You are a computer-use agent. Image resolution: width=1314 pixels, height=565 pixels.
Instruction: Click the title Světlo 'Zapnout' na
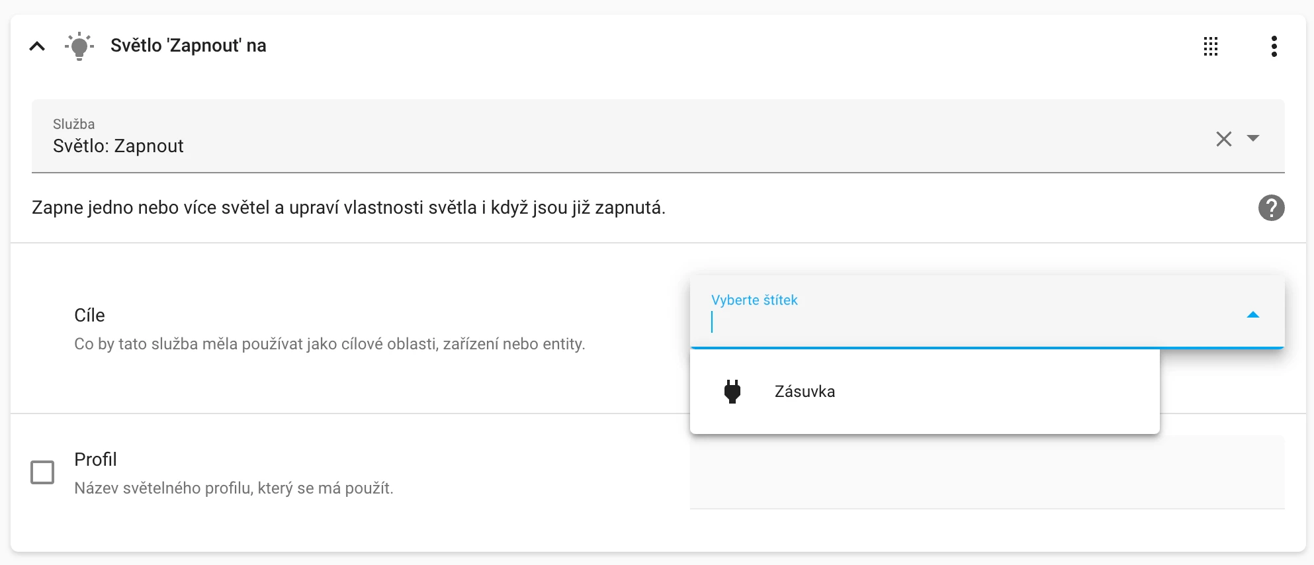(x=189, y=45)
